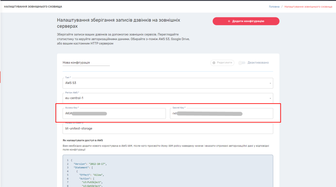336x187 pixels.
Task: Click the red sidebar handle on left edge
Action: pos(0,77)
